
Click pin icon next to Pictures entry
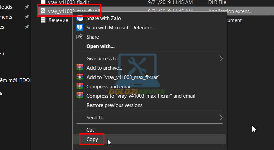pos(27,27)
